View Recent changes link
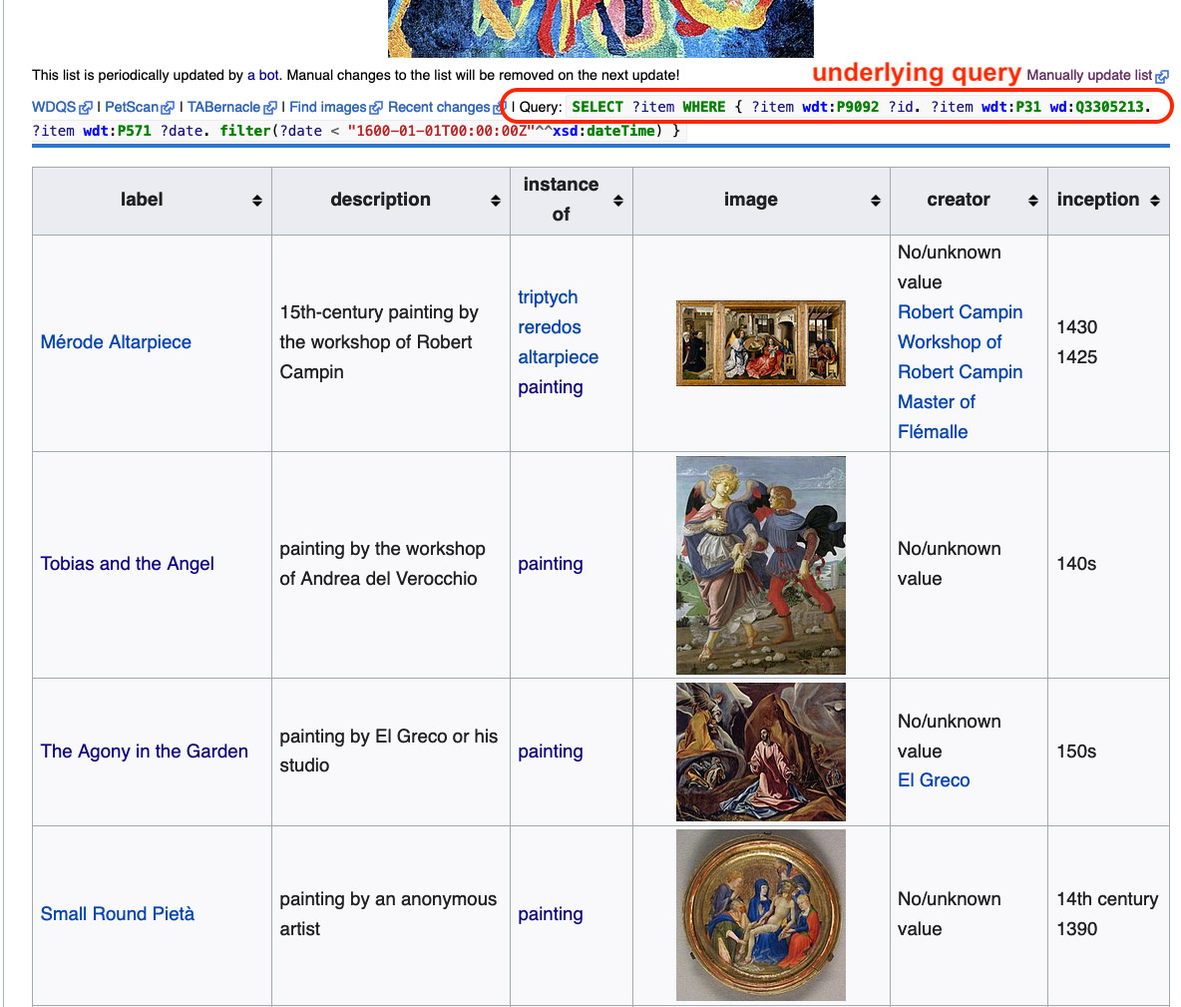This screenshot has width=1181, height=1007. (439, 107)
